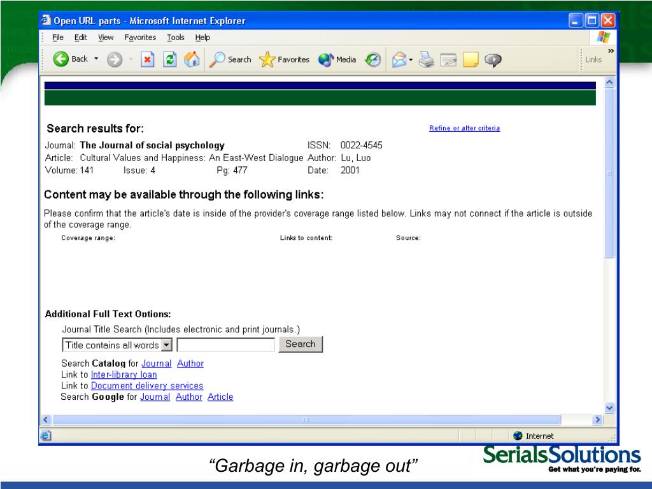Open the Media pane
This screenshot has height=489, width=652.
[x=337, y=59]
